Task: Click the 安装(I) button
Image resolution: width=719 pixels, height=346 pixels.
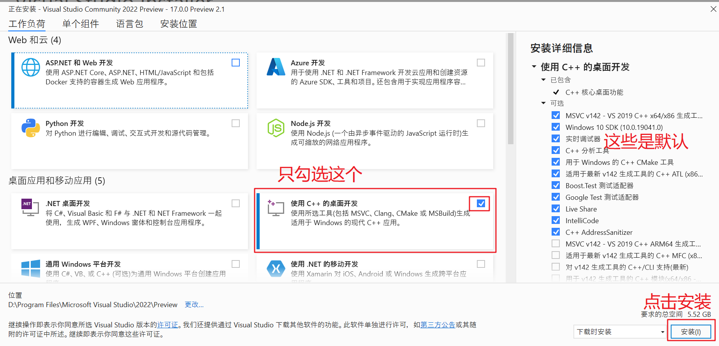Action: coord(691,332)
